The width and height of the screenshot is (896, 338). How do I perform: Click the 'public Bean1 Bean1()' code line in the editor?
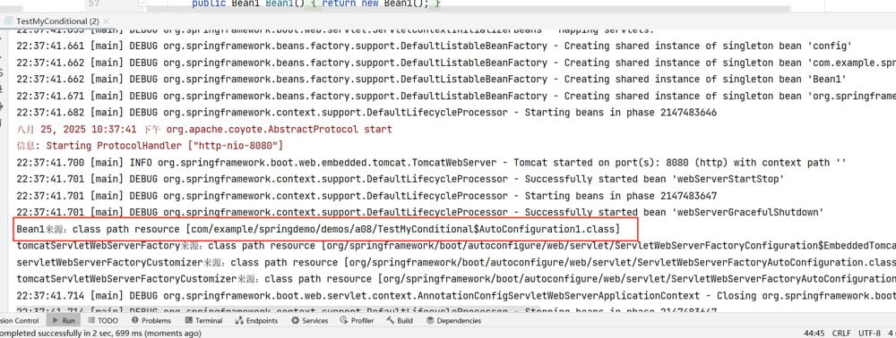[316, 4]
